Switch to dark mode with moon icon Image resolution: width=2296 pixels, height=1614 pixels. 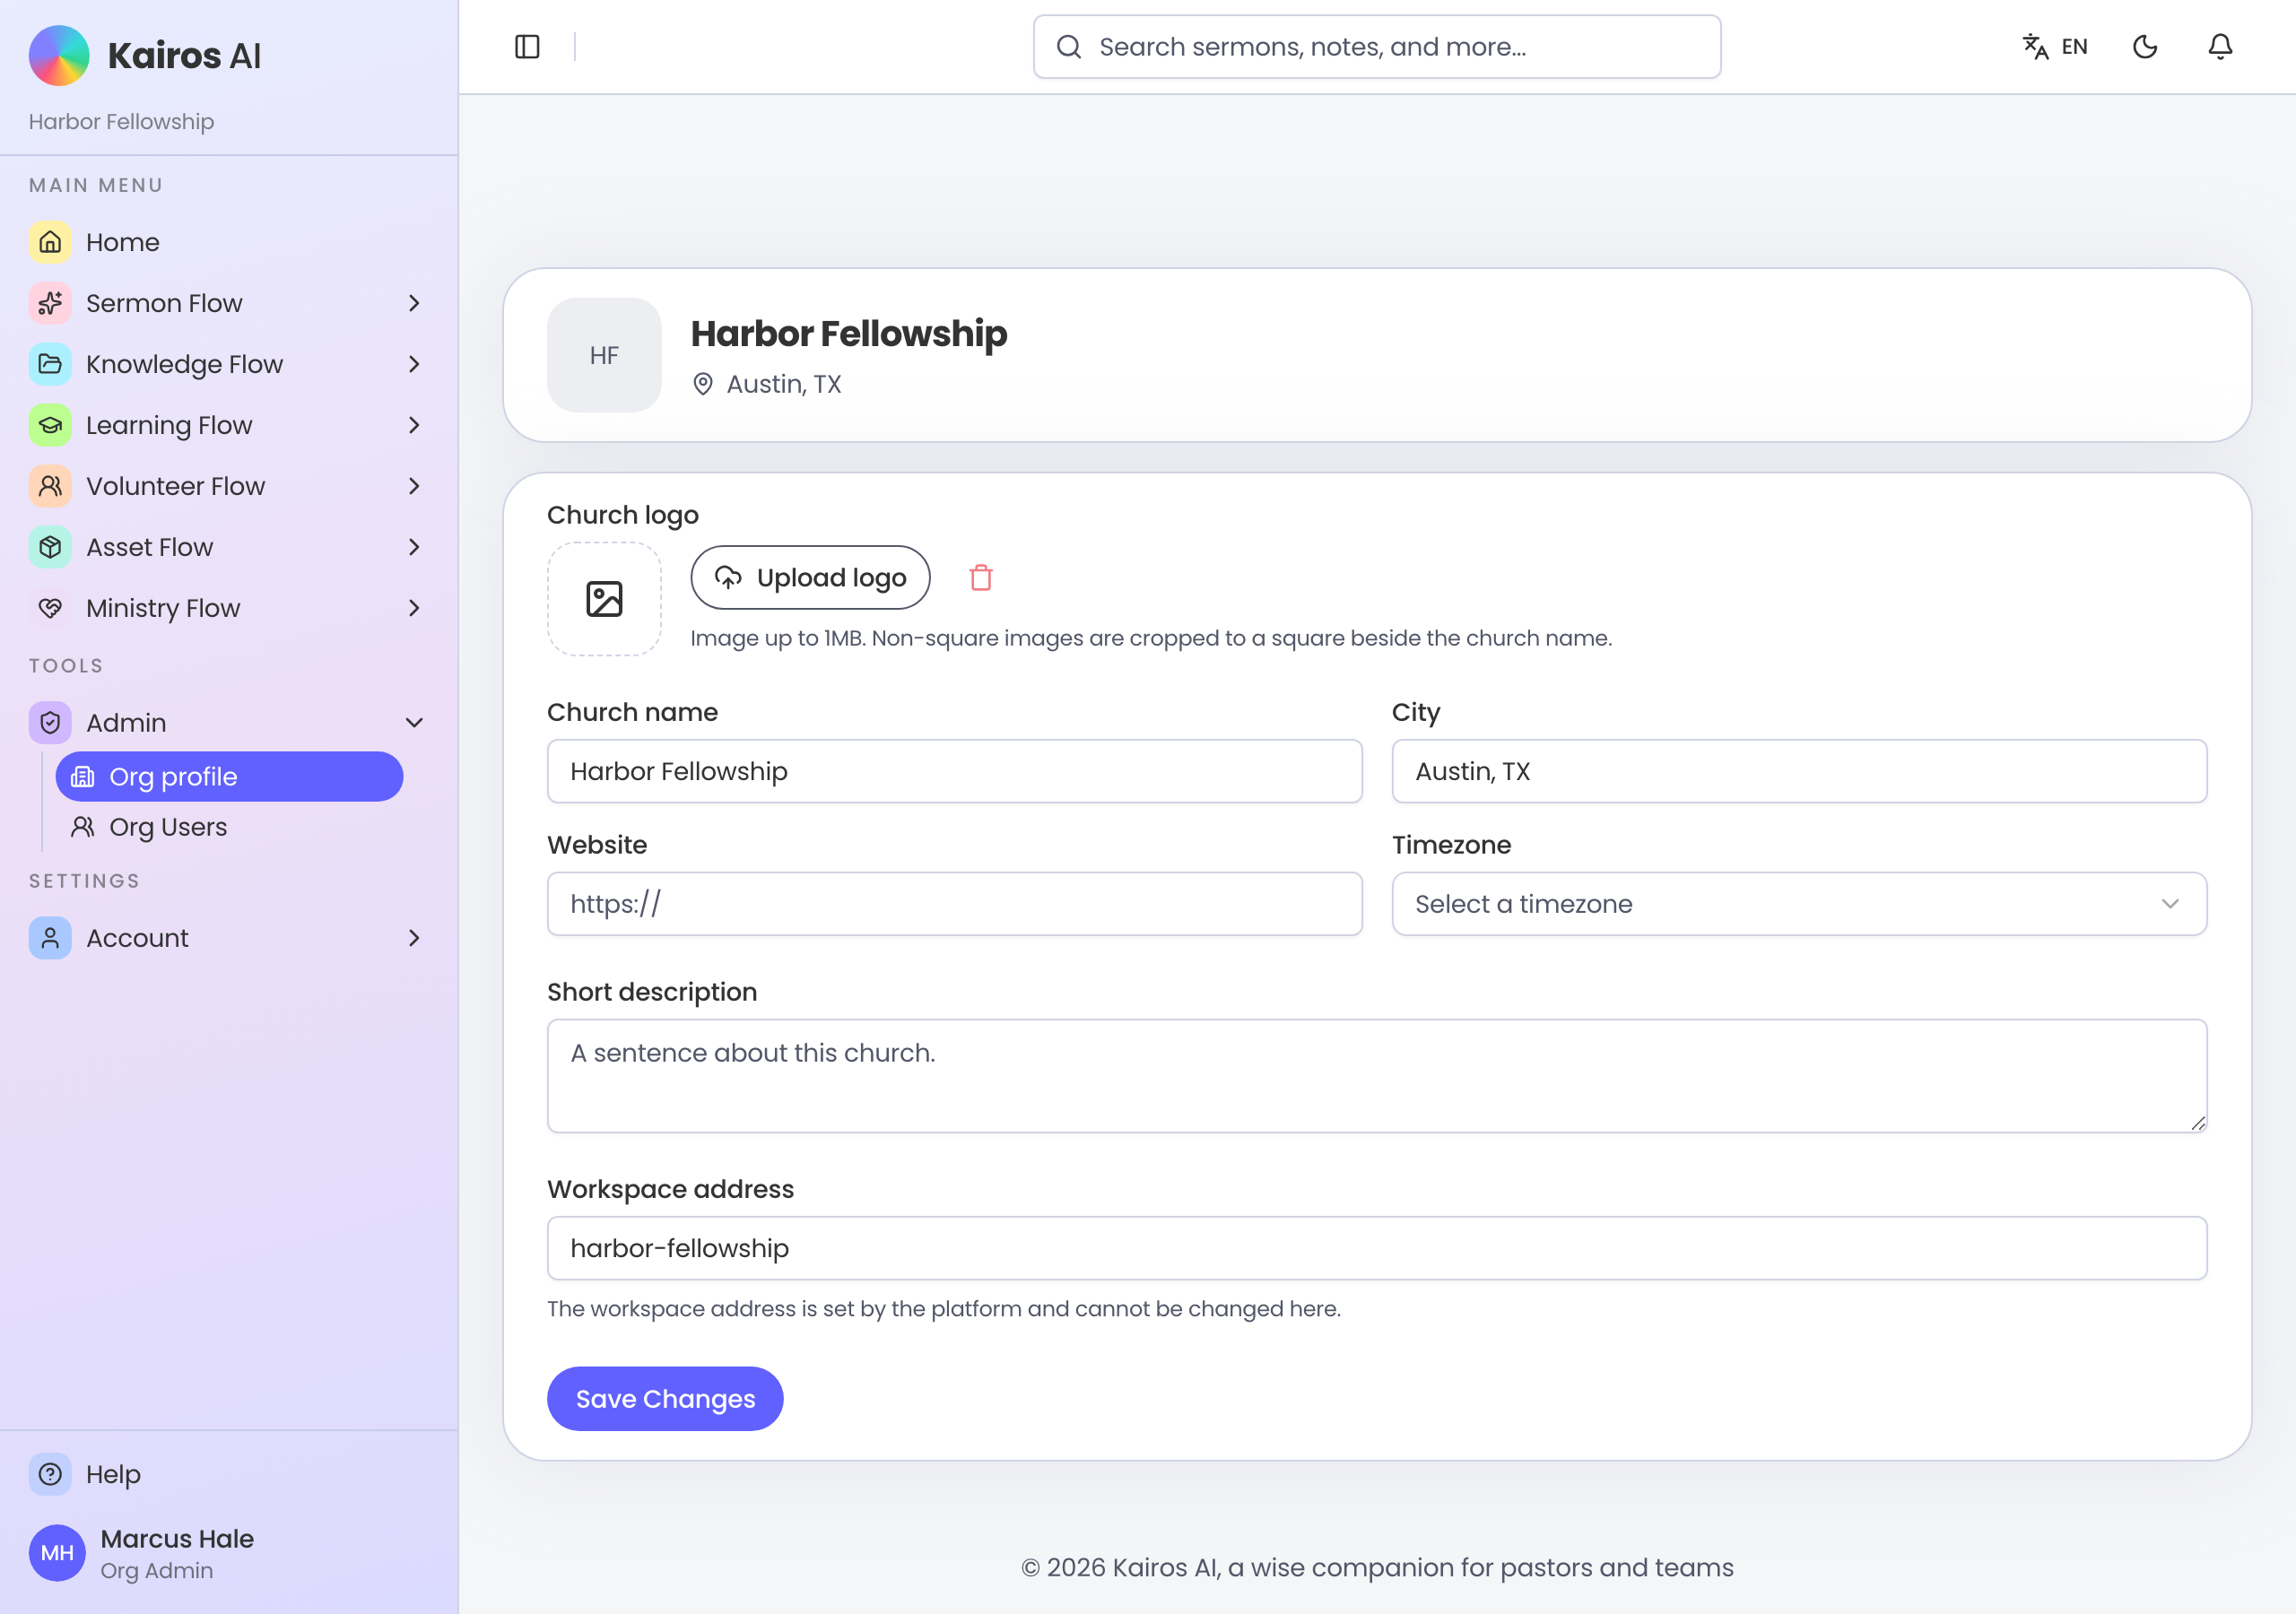click(2145, 47)
